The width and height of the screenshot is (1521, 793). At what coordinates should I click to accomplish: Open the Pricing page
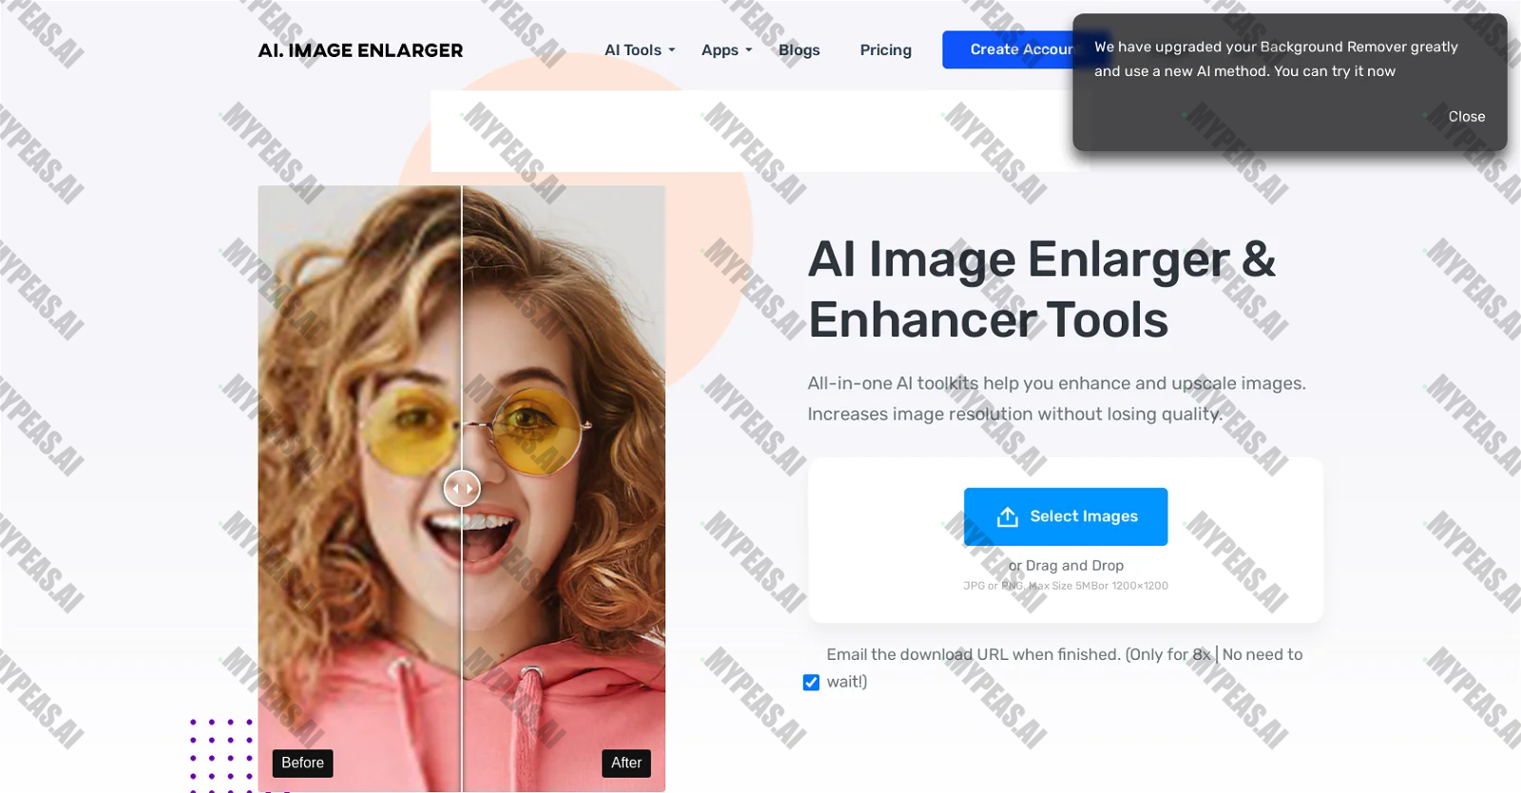click(x=886, y=50)
